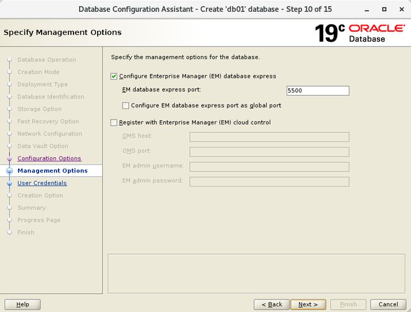
Task: Click the OMS port input field
Action: tap(269, 152)
